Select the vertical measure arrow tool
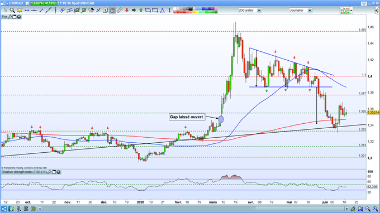Image resolution: width=380 pixels, height=213 pixels. (x=169, y=10)
